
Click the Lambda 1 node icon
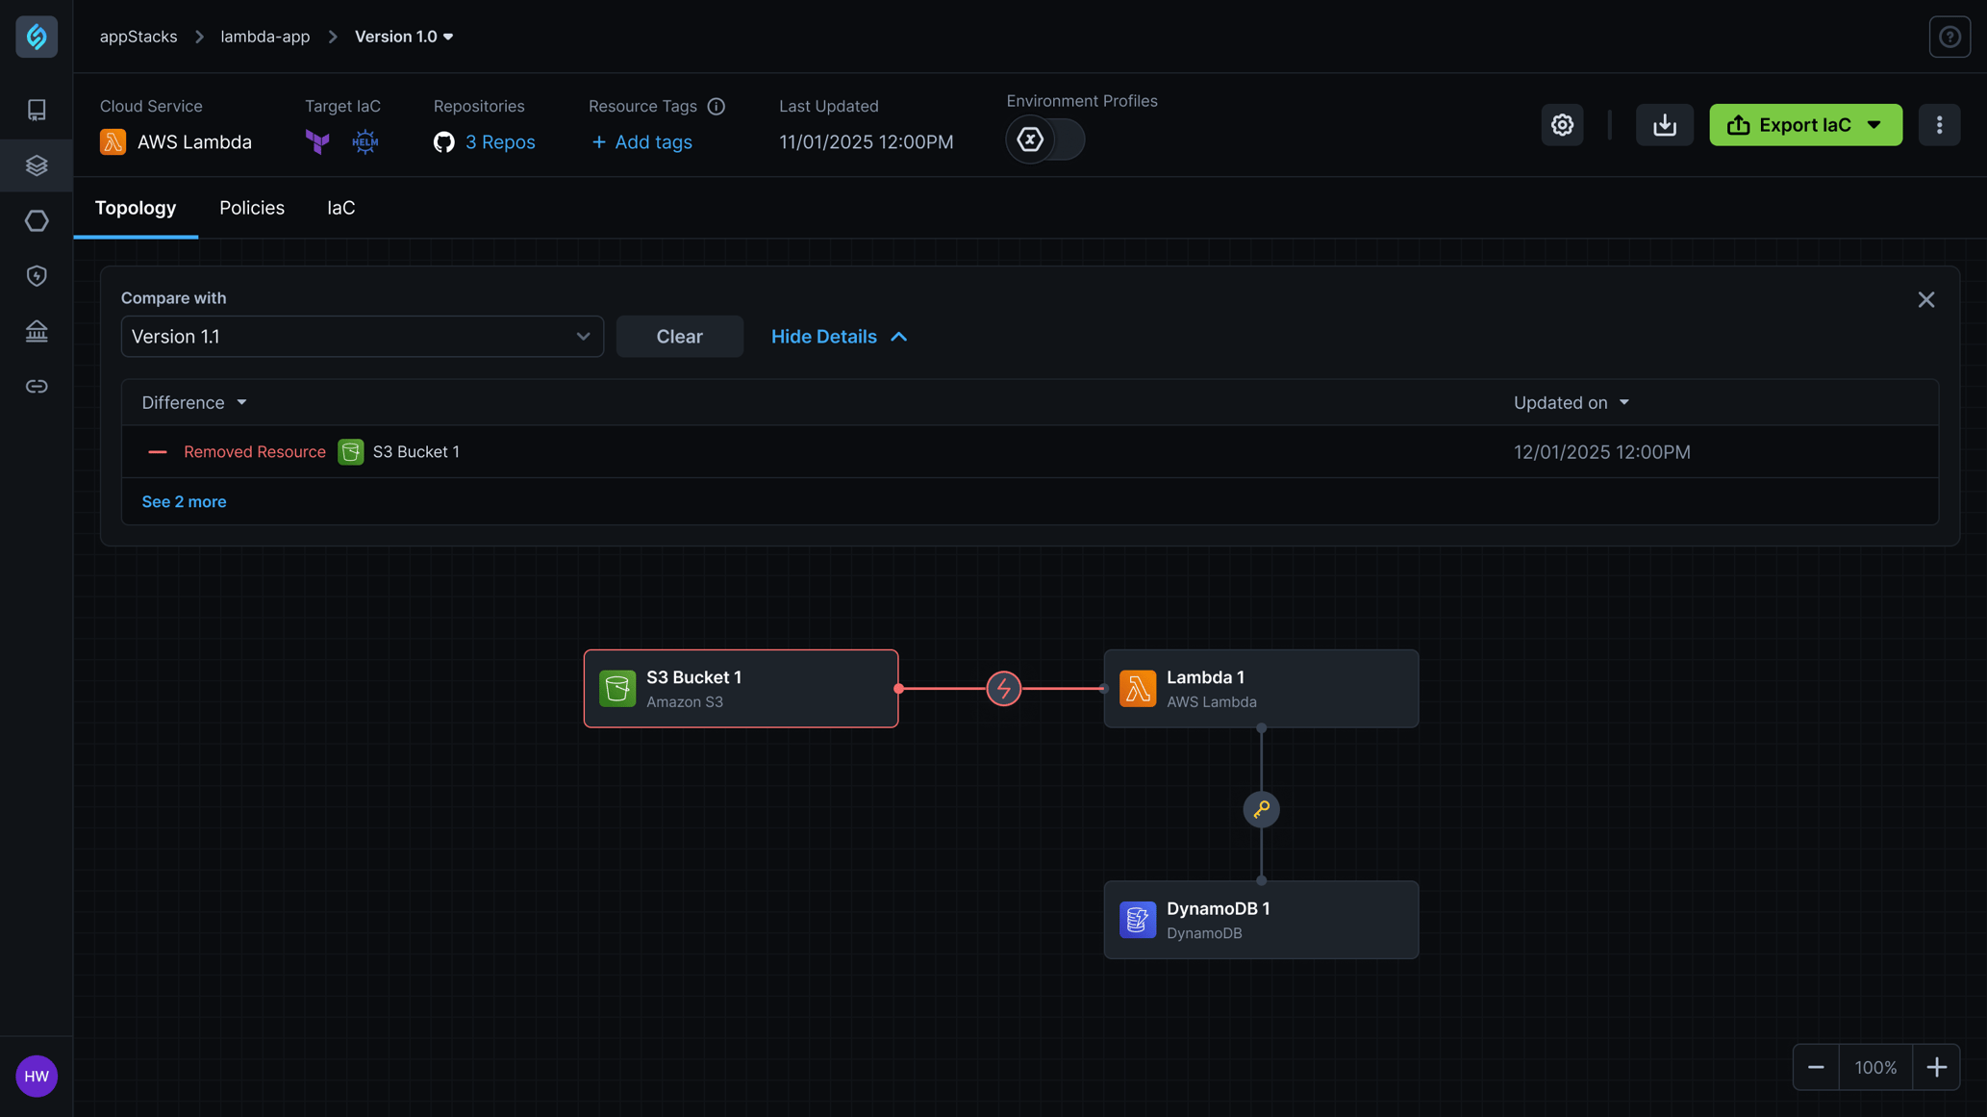coord(1138,688)
